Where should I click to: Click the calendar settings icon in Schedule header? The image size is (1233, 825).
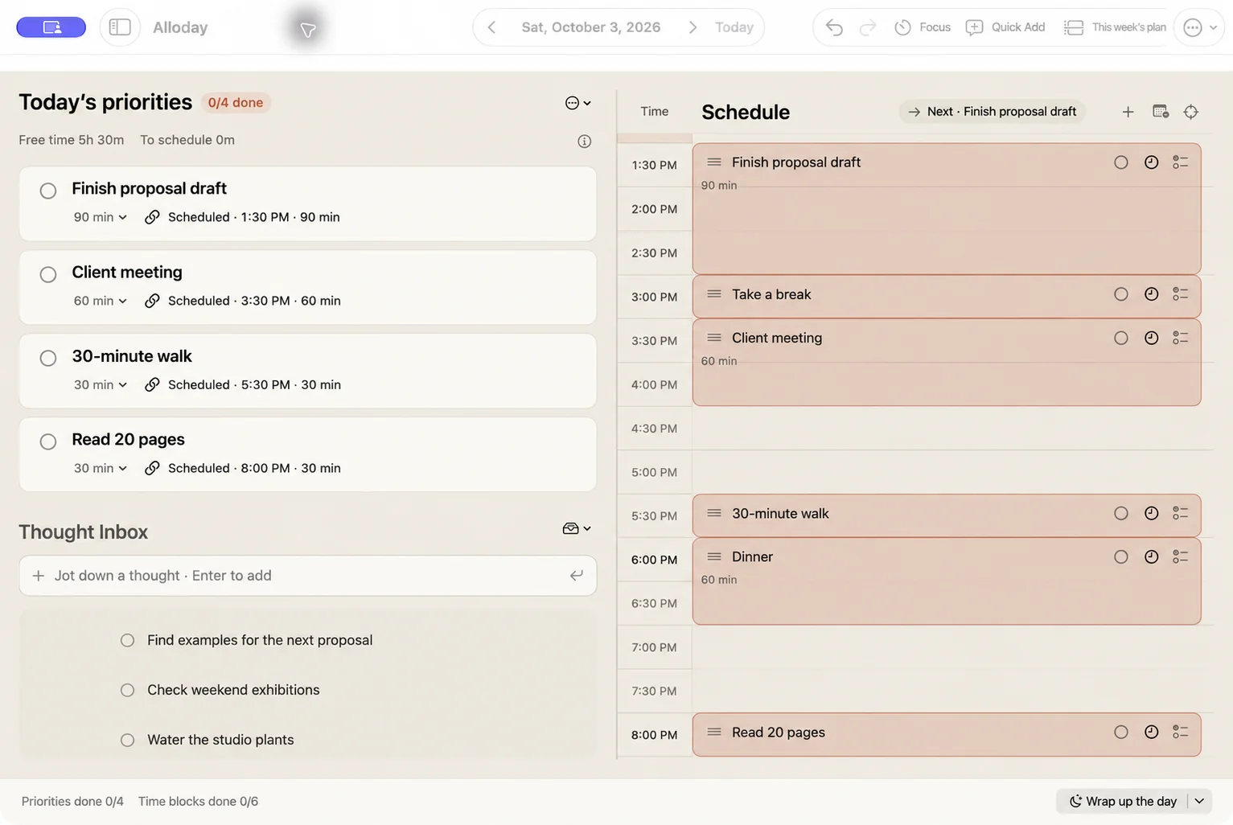pyautogui.click(x=1161, y=112)
